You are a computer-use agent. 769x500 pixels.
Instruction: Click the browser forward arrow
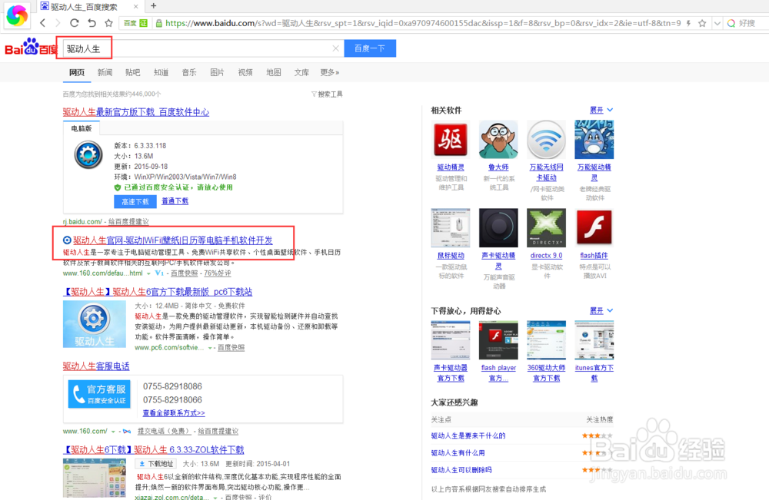58,23
